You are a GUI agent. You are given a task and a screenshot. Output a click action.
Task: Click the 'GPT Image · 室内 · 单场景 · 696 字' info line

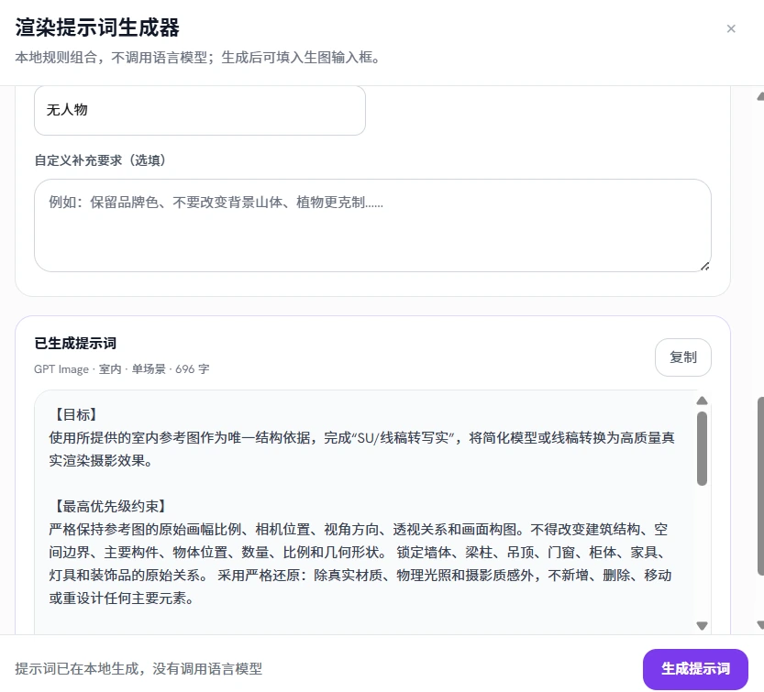[122, 369]
